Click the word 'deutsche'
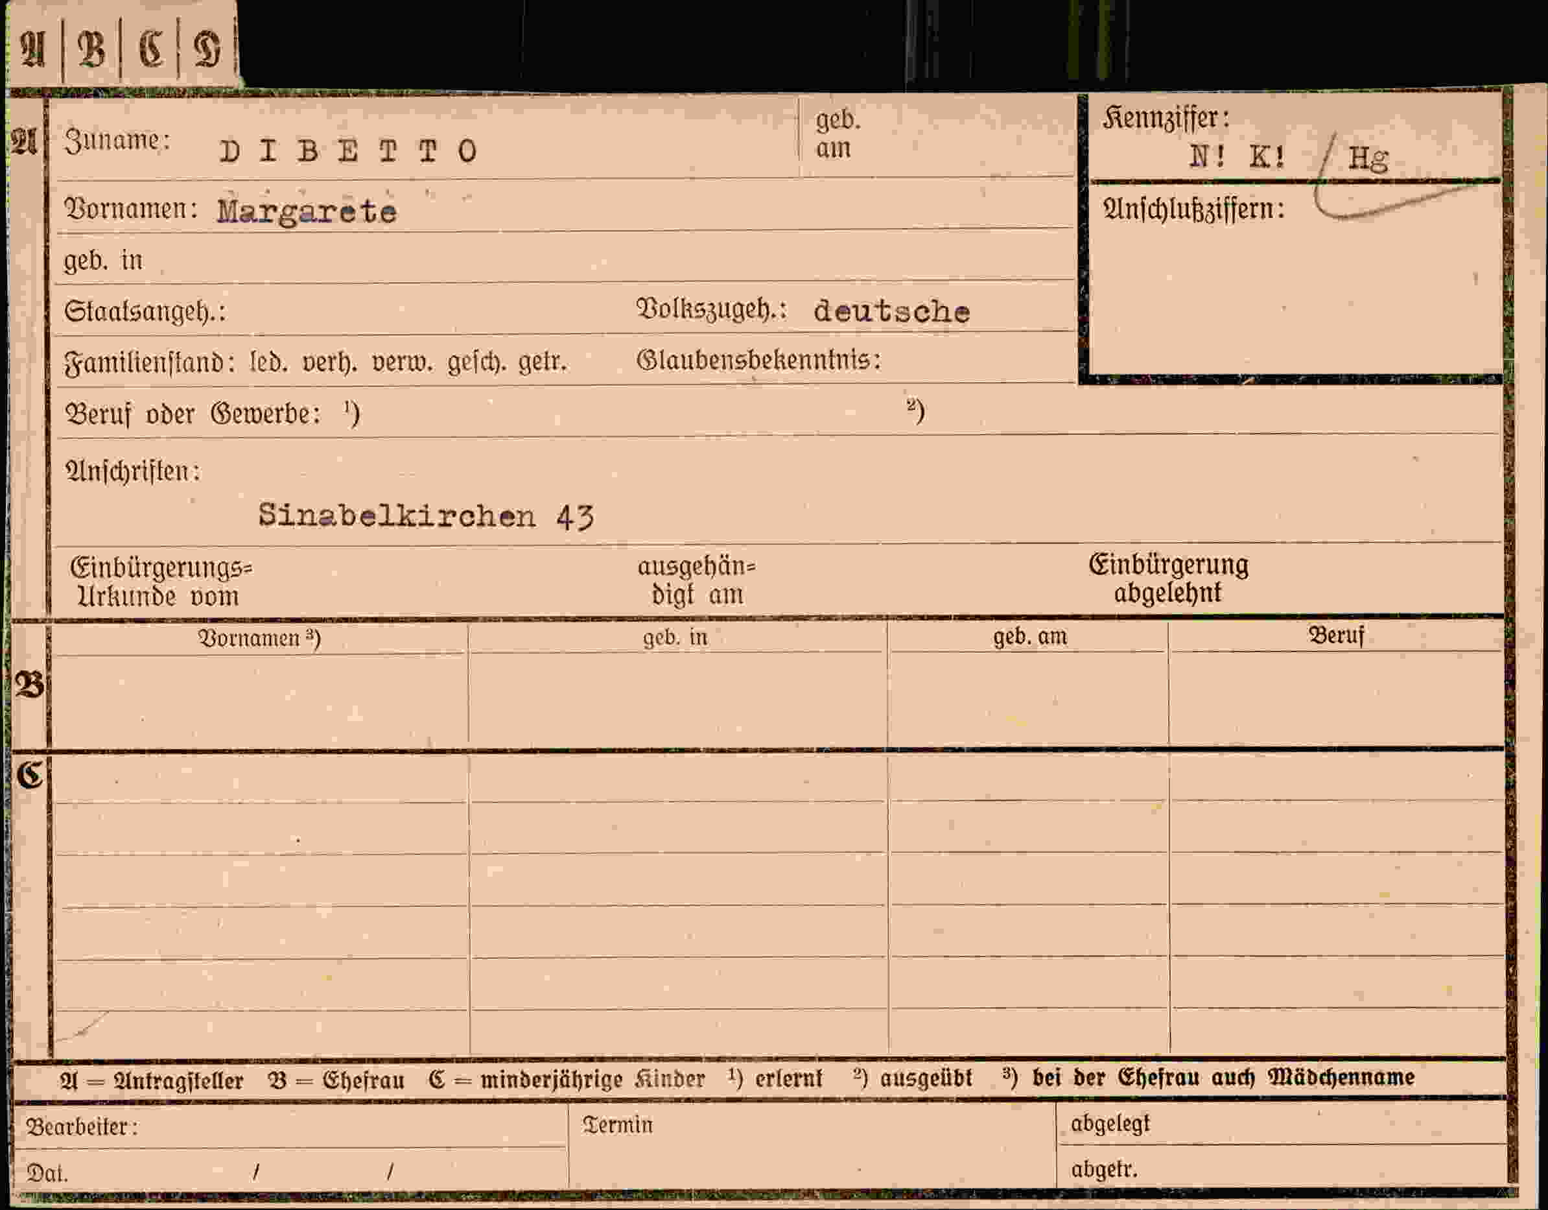Screen dimensions: 1548x1210 (x=892, y=312)
